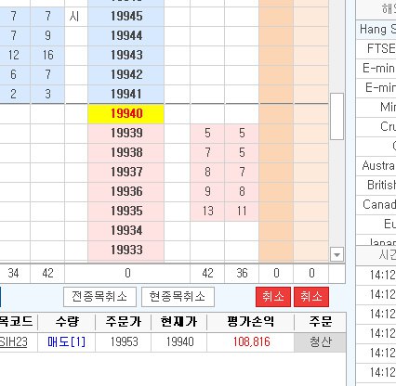Select the highlighted current price 19940
The height and width of the screenshot is (386, 396).
[x=126, y=114]
